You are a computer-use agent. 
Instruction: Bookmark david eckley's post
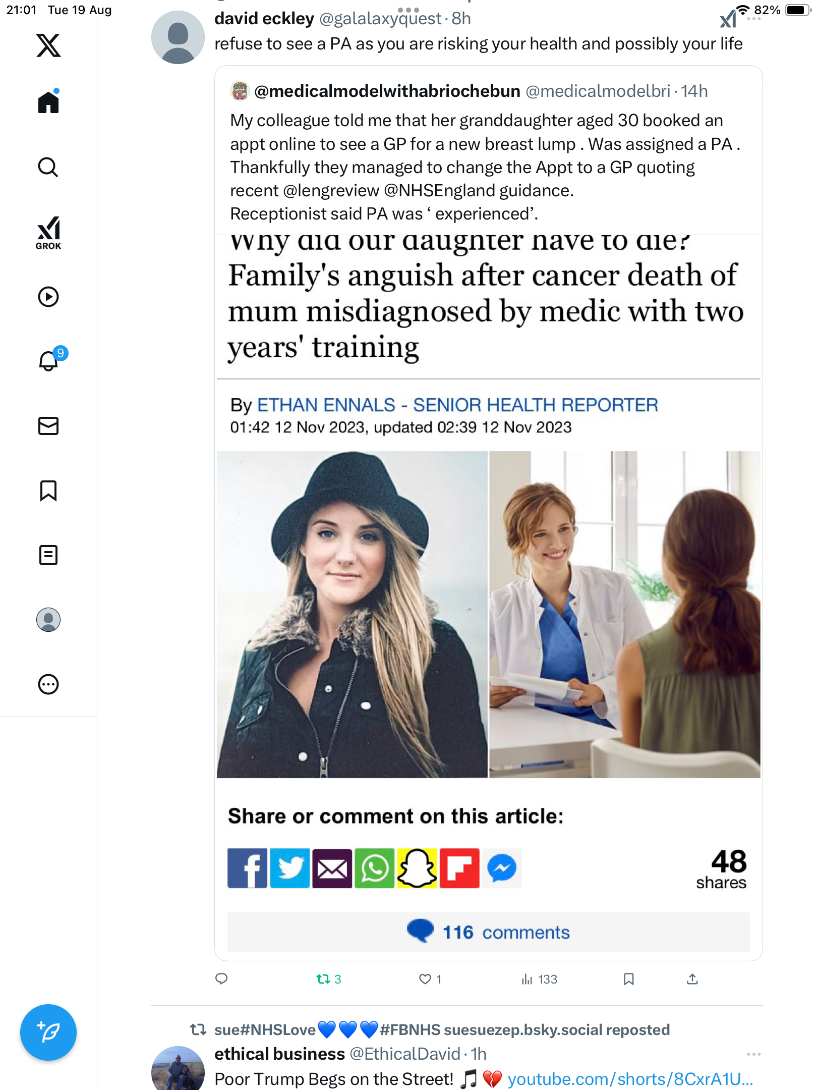coord(628,979)
